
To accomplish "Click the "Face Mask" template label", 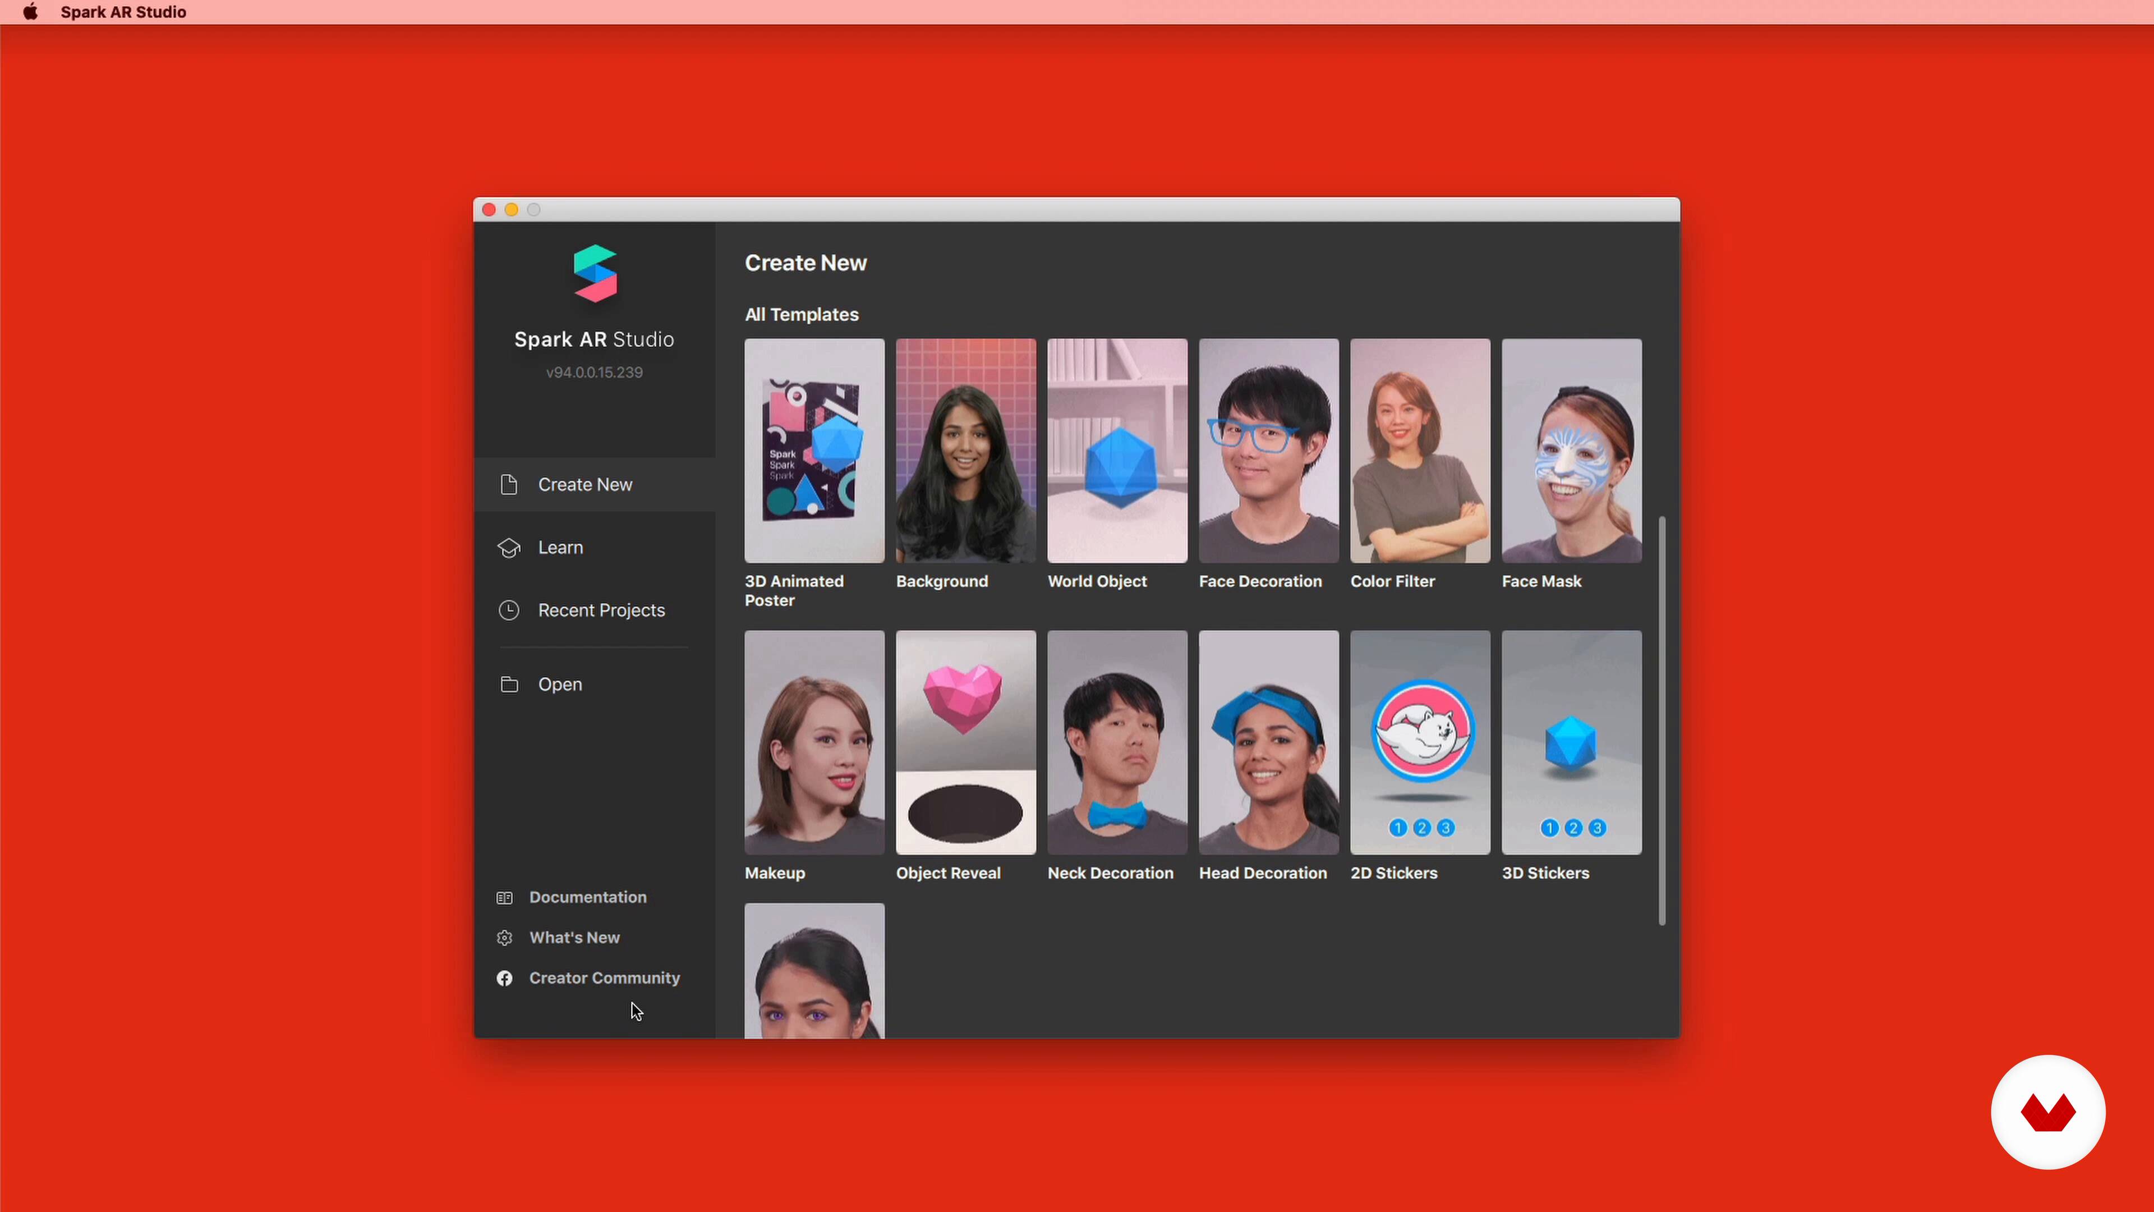I will (x=1541, y=581).
